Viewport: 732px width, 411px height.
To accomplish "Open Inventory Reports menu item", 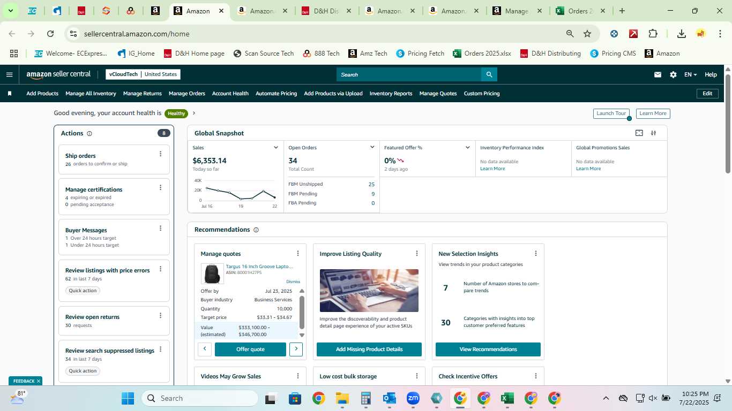I will point(391,94).
